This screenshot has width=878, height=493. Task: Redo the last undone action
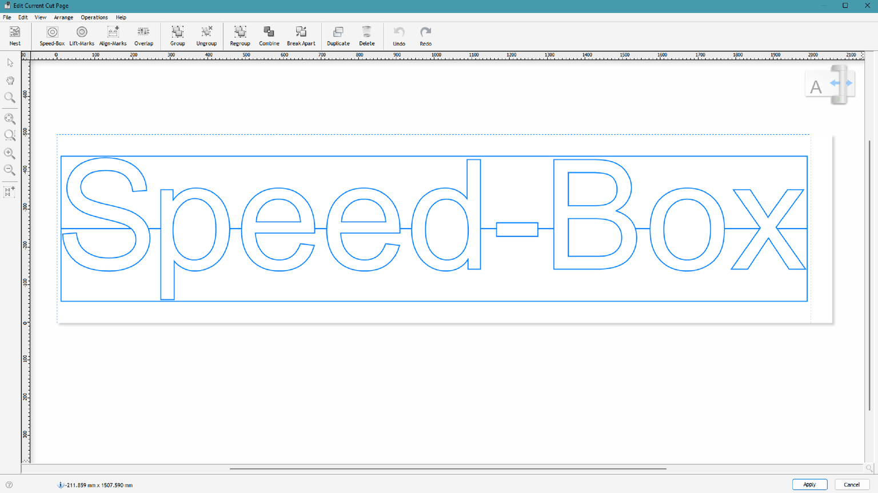(x=426, y=35)
